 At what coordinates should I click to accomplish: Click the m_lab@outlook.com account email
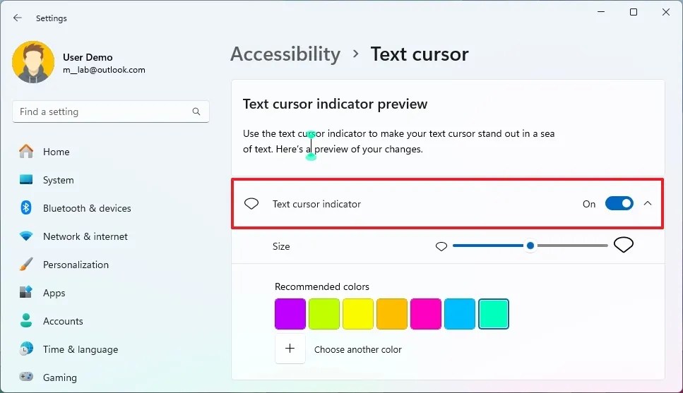tap(104, 70)
